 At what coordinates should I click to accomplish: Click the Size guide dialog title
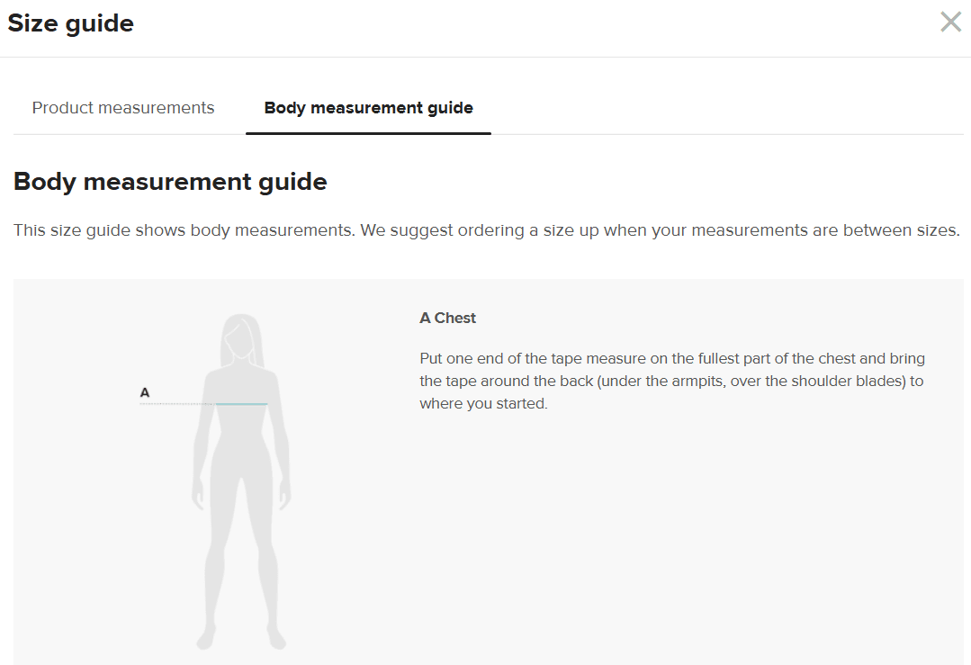click(71, 23)
